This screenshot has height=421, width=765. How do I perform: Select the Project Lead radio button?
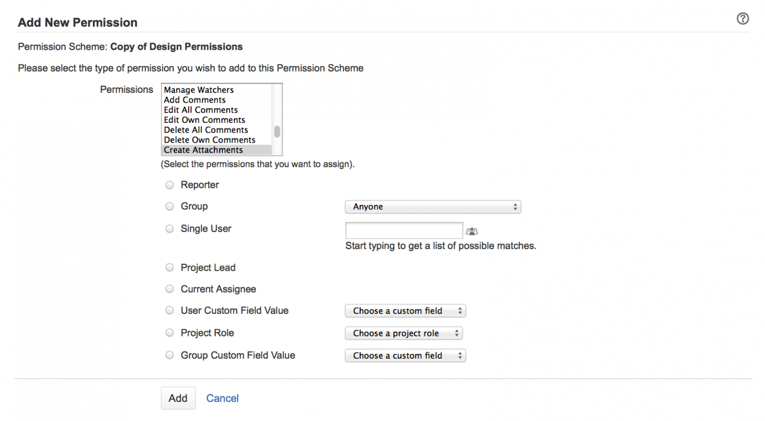tap(169, 268)
